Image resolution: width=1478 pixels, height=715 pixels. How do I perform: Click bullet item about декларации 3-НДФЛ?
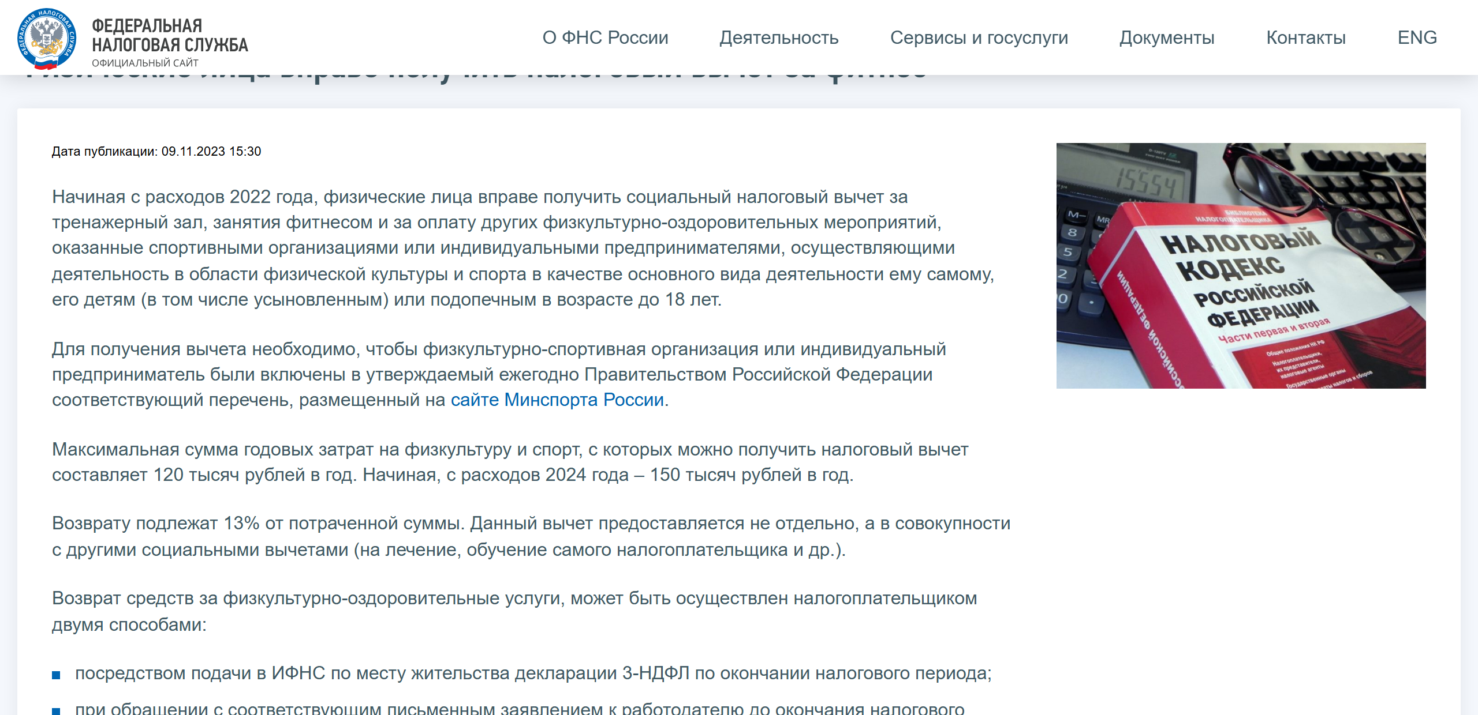[533, 673]
